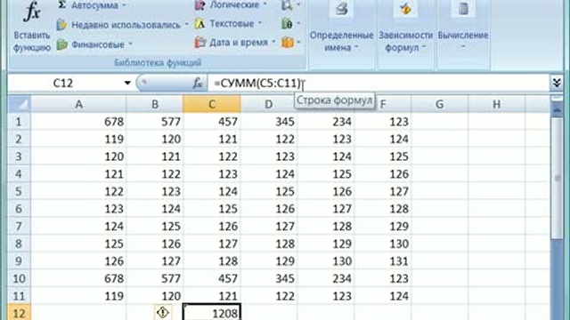
Task: Select column B header
Action: point(154,104)
